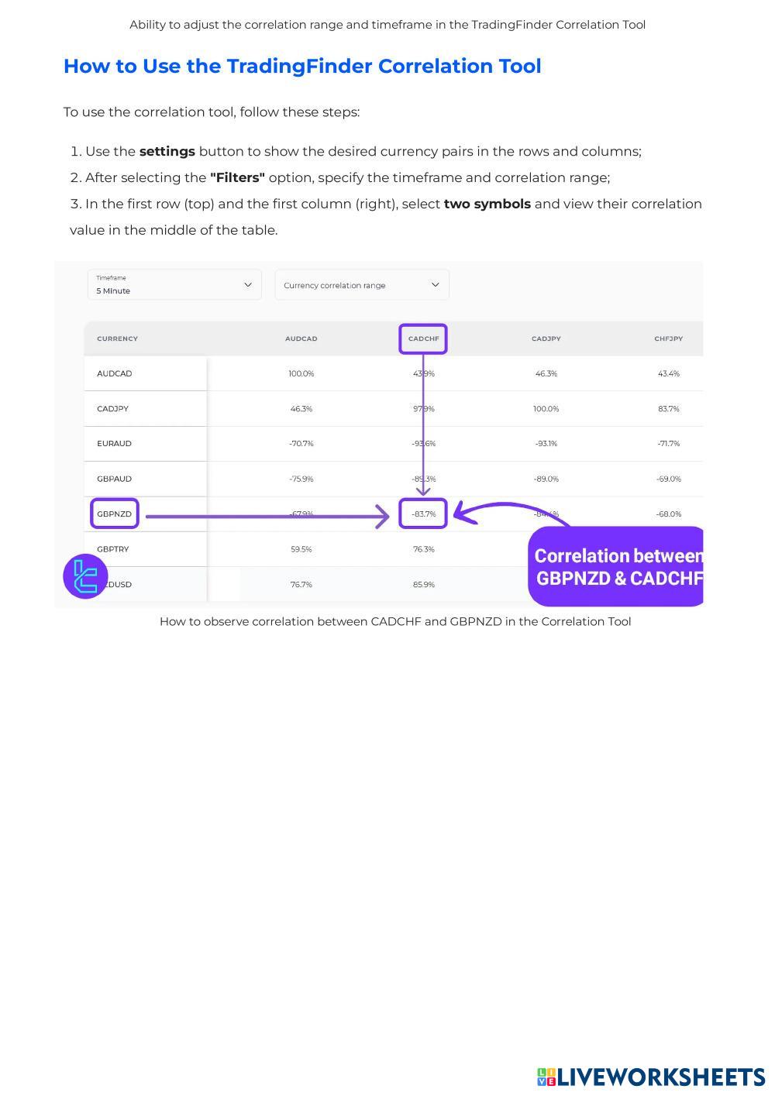
Task: Click the CHFJPY column header
Action: coord(668,338)
